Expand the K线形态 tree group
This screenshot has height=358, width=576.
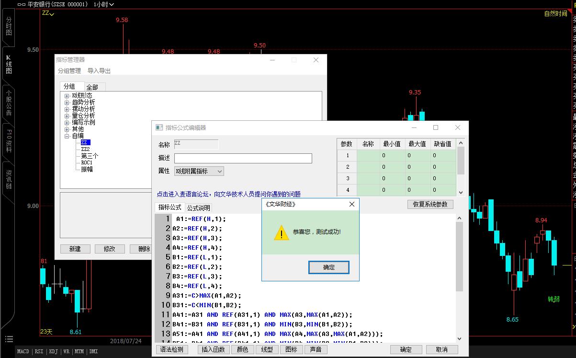pyautogui.click(x=68, y=96)
